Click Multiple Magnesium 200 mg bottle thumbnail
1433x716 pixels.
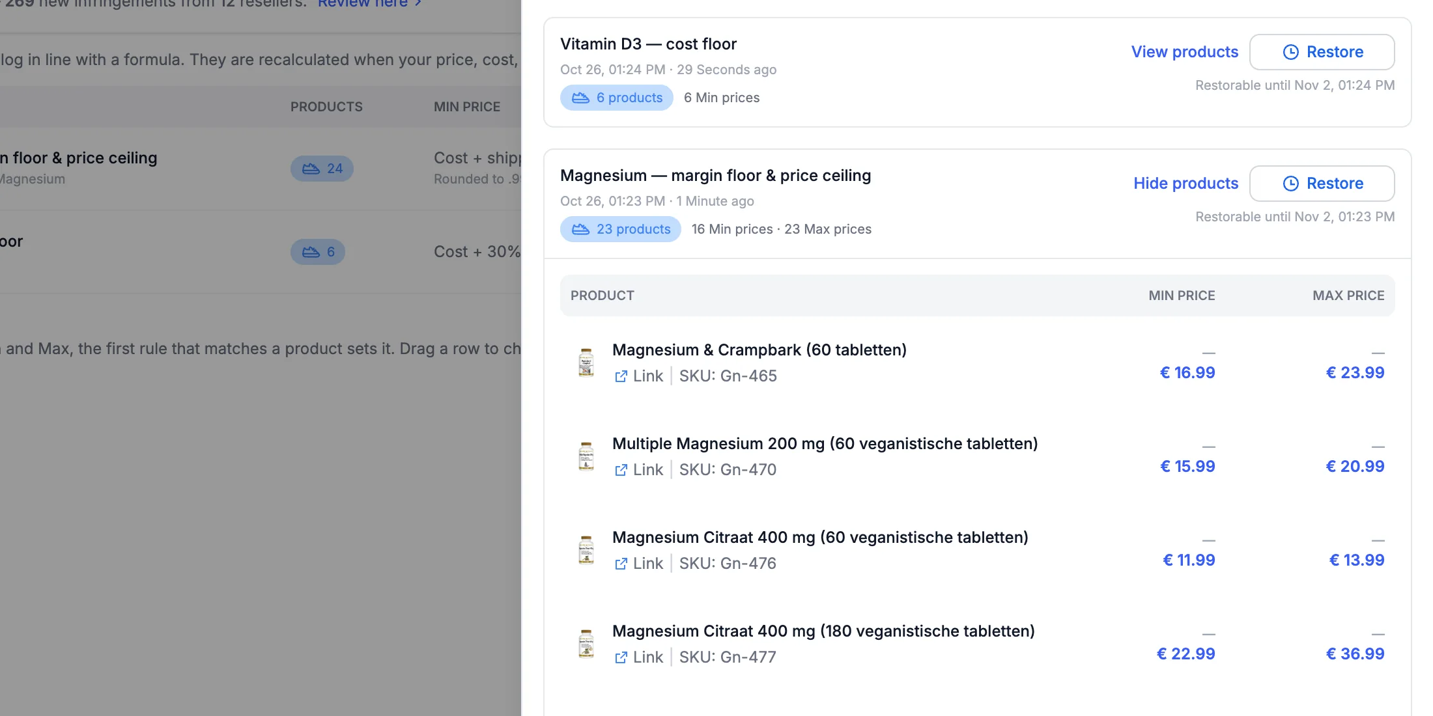pyautogui.click(x=586, y=456)
